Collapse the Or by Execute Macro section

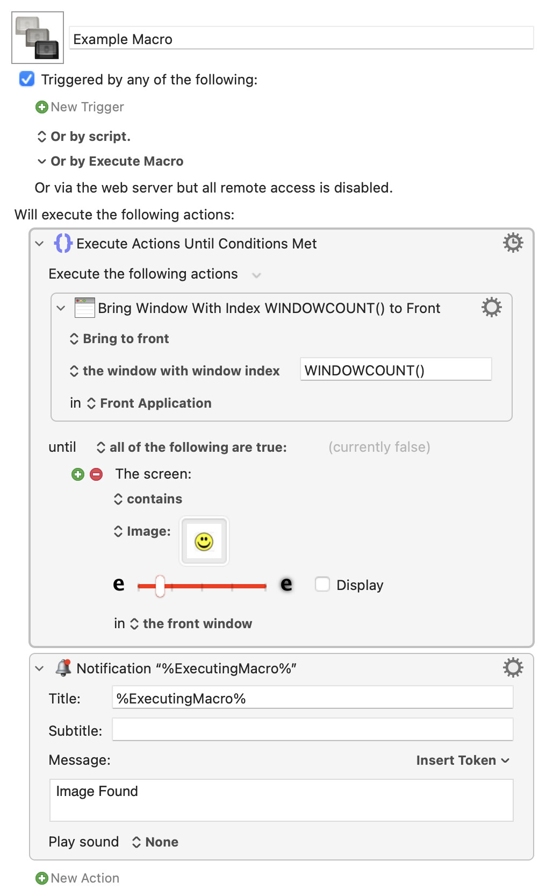tap(41, 161)
